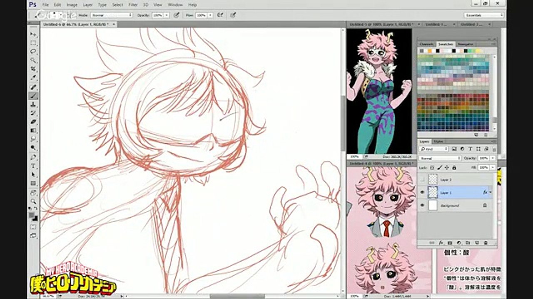The image size is (533, 299).
Task: Open the brush Mode dropdown
Action: tap(112, 15)
